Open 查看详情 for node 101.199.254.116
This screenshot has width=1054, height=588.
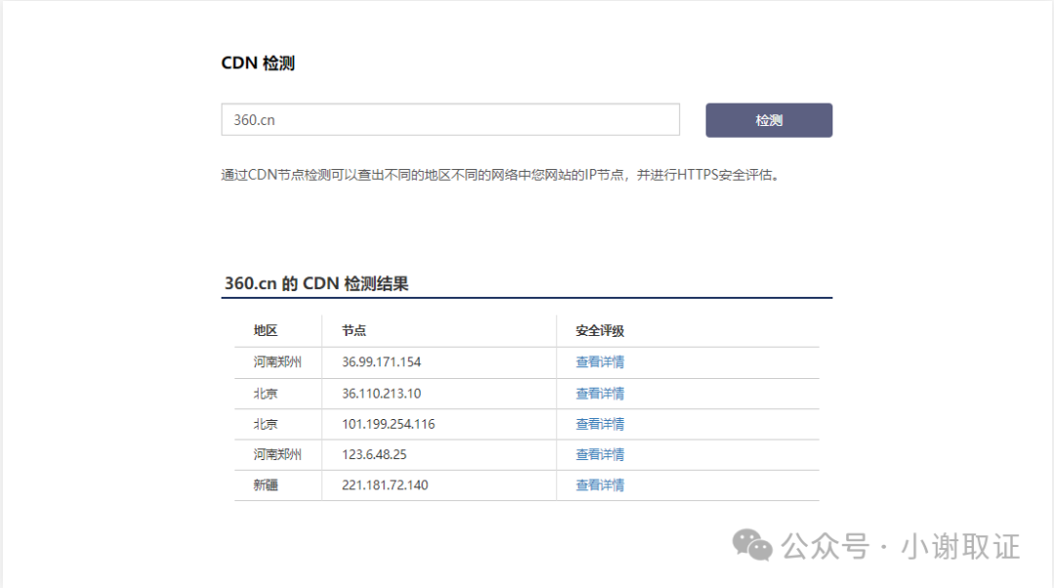pos(599,424)
